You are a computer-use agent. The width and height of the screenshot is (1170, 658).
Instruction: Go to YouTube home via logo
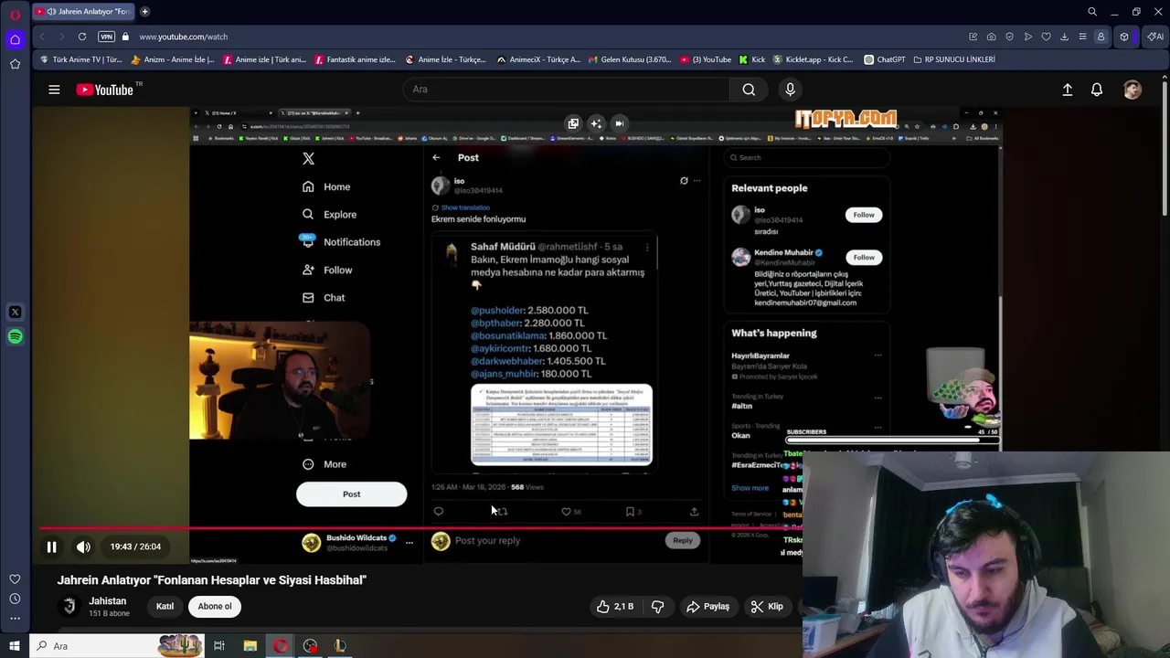[x=105, y=90]
